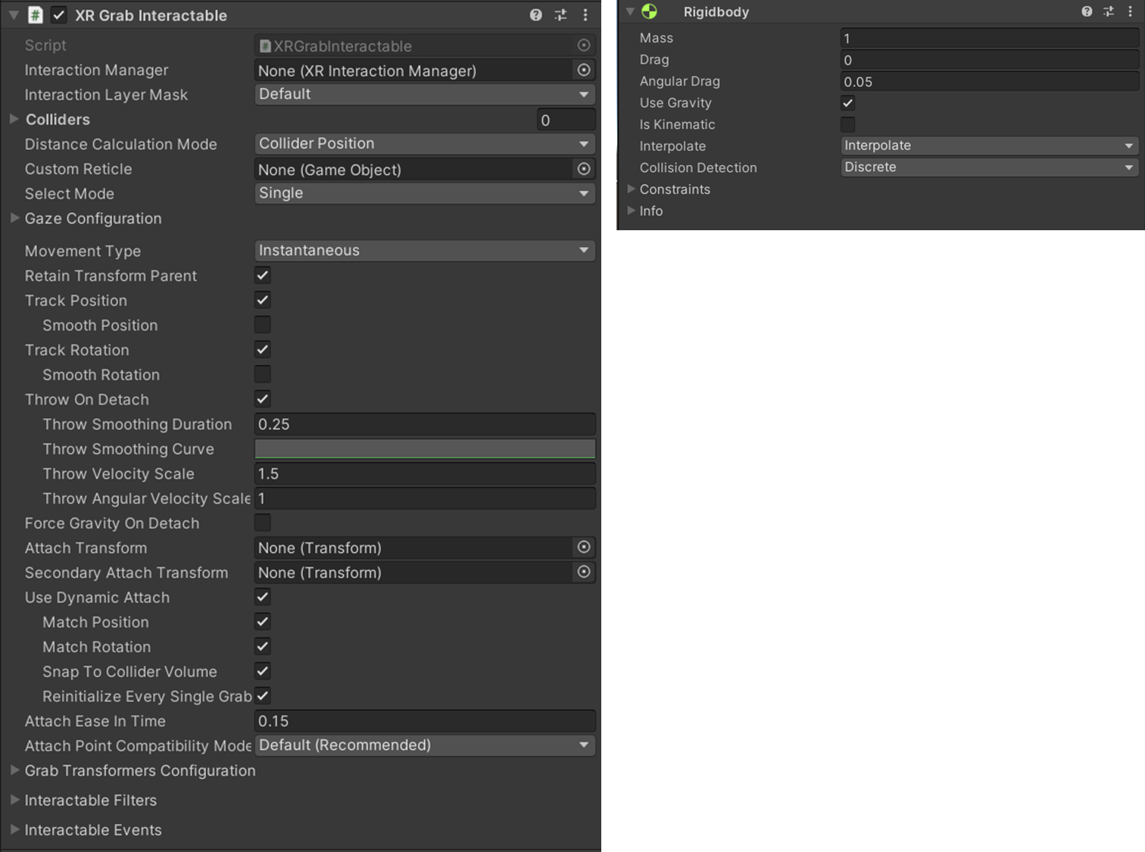The width and height of the screenshot is (1145, 852).
Task: Open Movement Type dropdown
Action: click(x=425, y=251)
